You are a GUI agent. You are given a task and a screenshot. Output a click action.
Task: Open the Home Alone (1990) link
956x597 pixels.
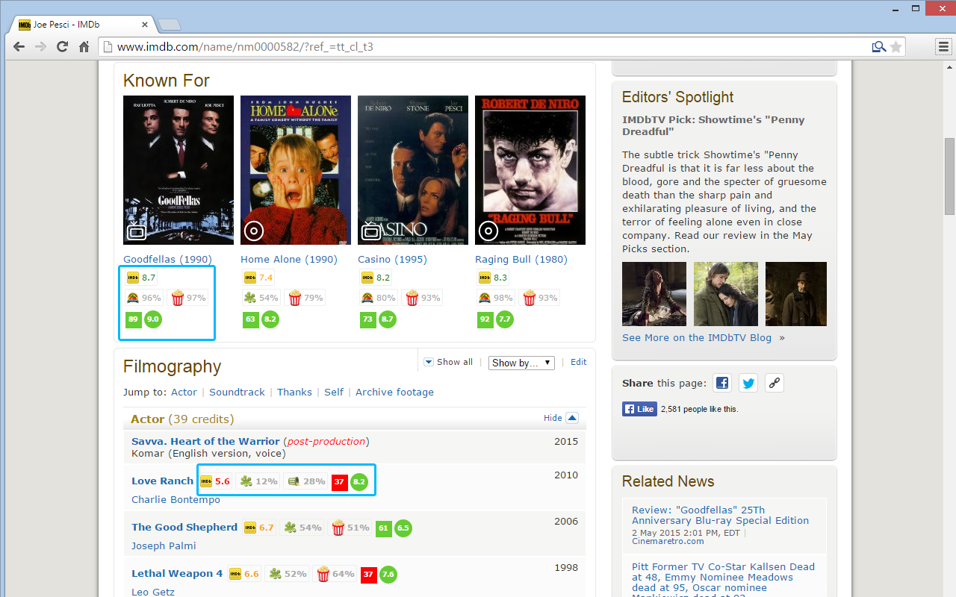[x=289, y=259]
